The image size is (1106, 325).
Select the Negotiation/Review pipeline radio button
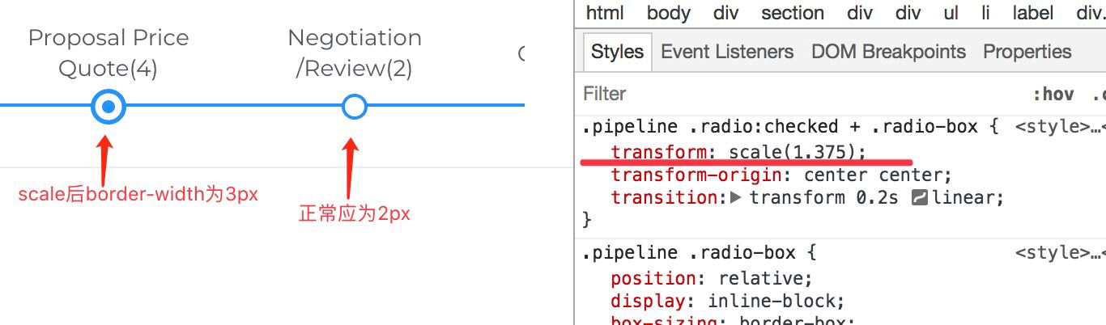tap(355, 107)
